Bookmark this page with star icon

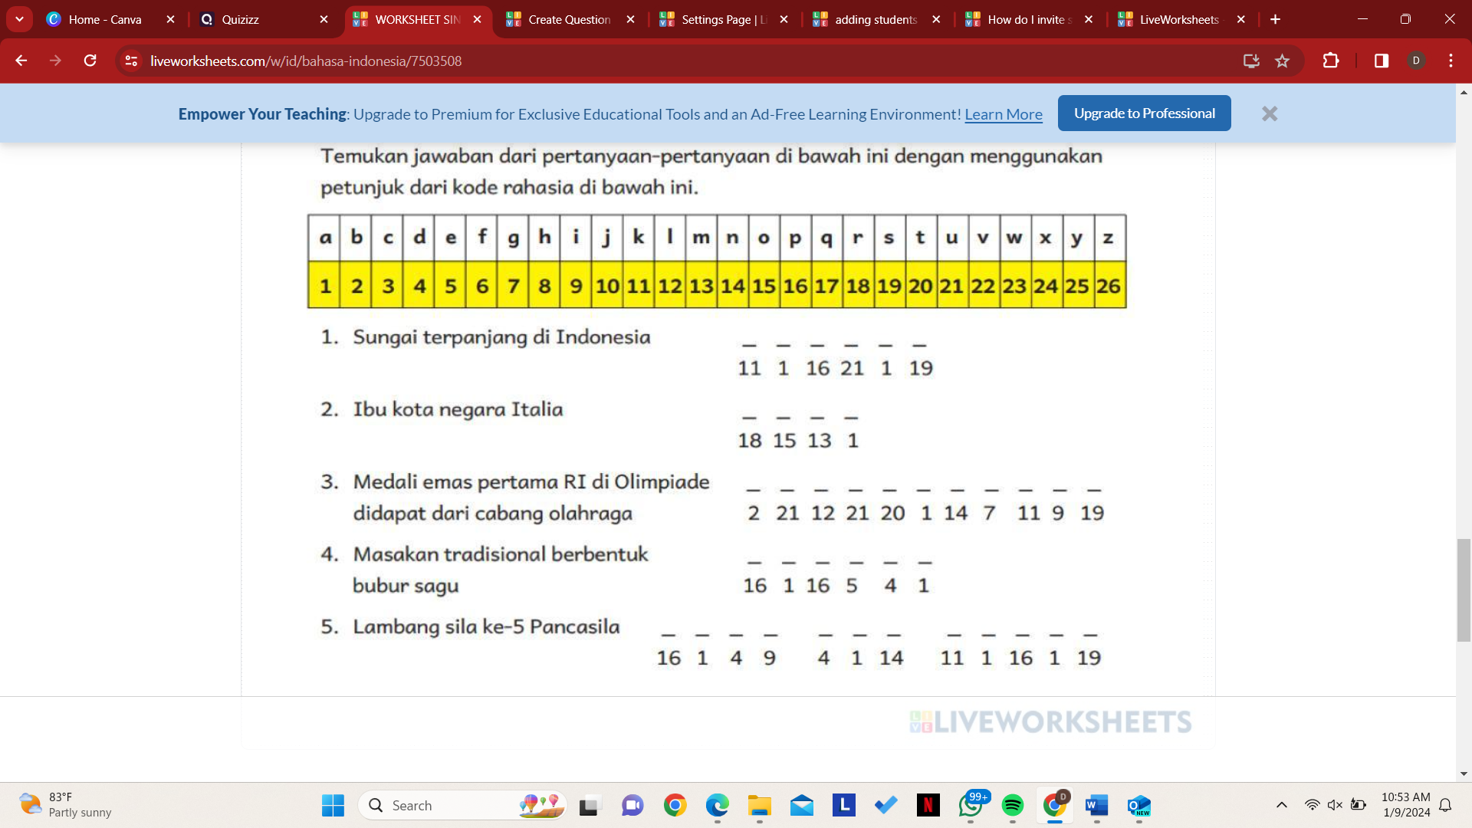click(1282, 61)
